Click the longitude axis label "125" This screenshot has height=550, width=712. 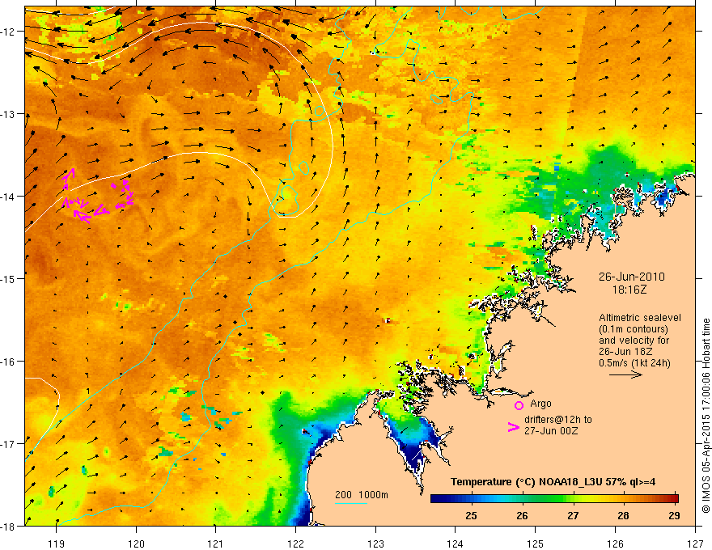[x=536, y=544]
